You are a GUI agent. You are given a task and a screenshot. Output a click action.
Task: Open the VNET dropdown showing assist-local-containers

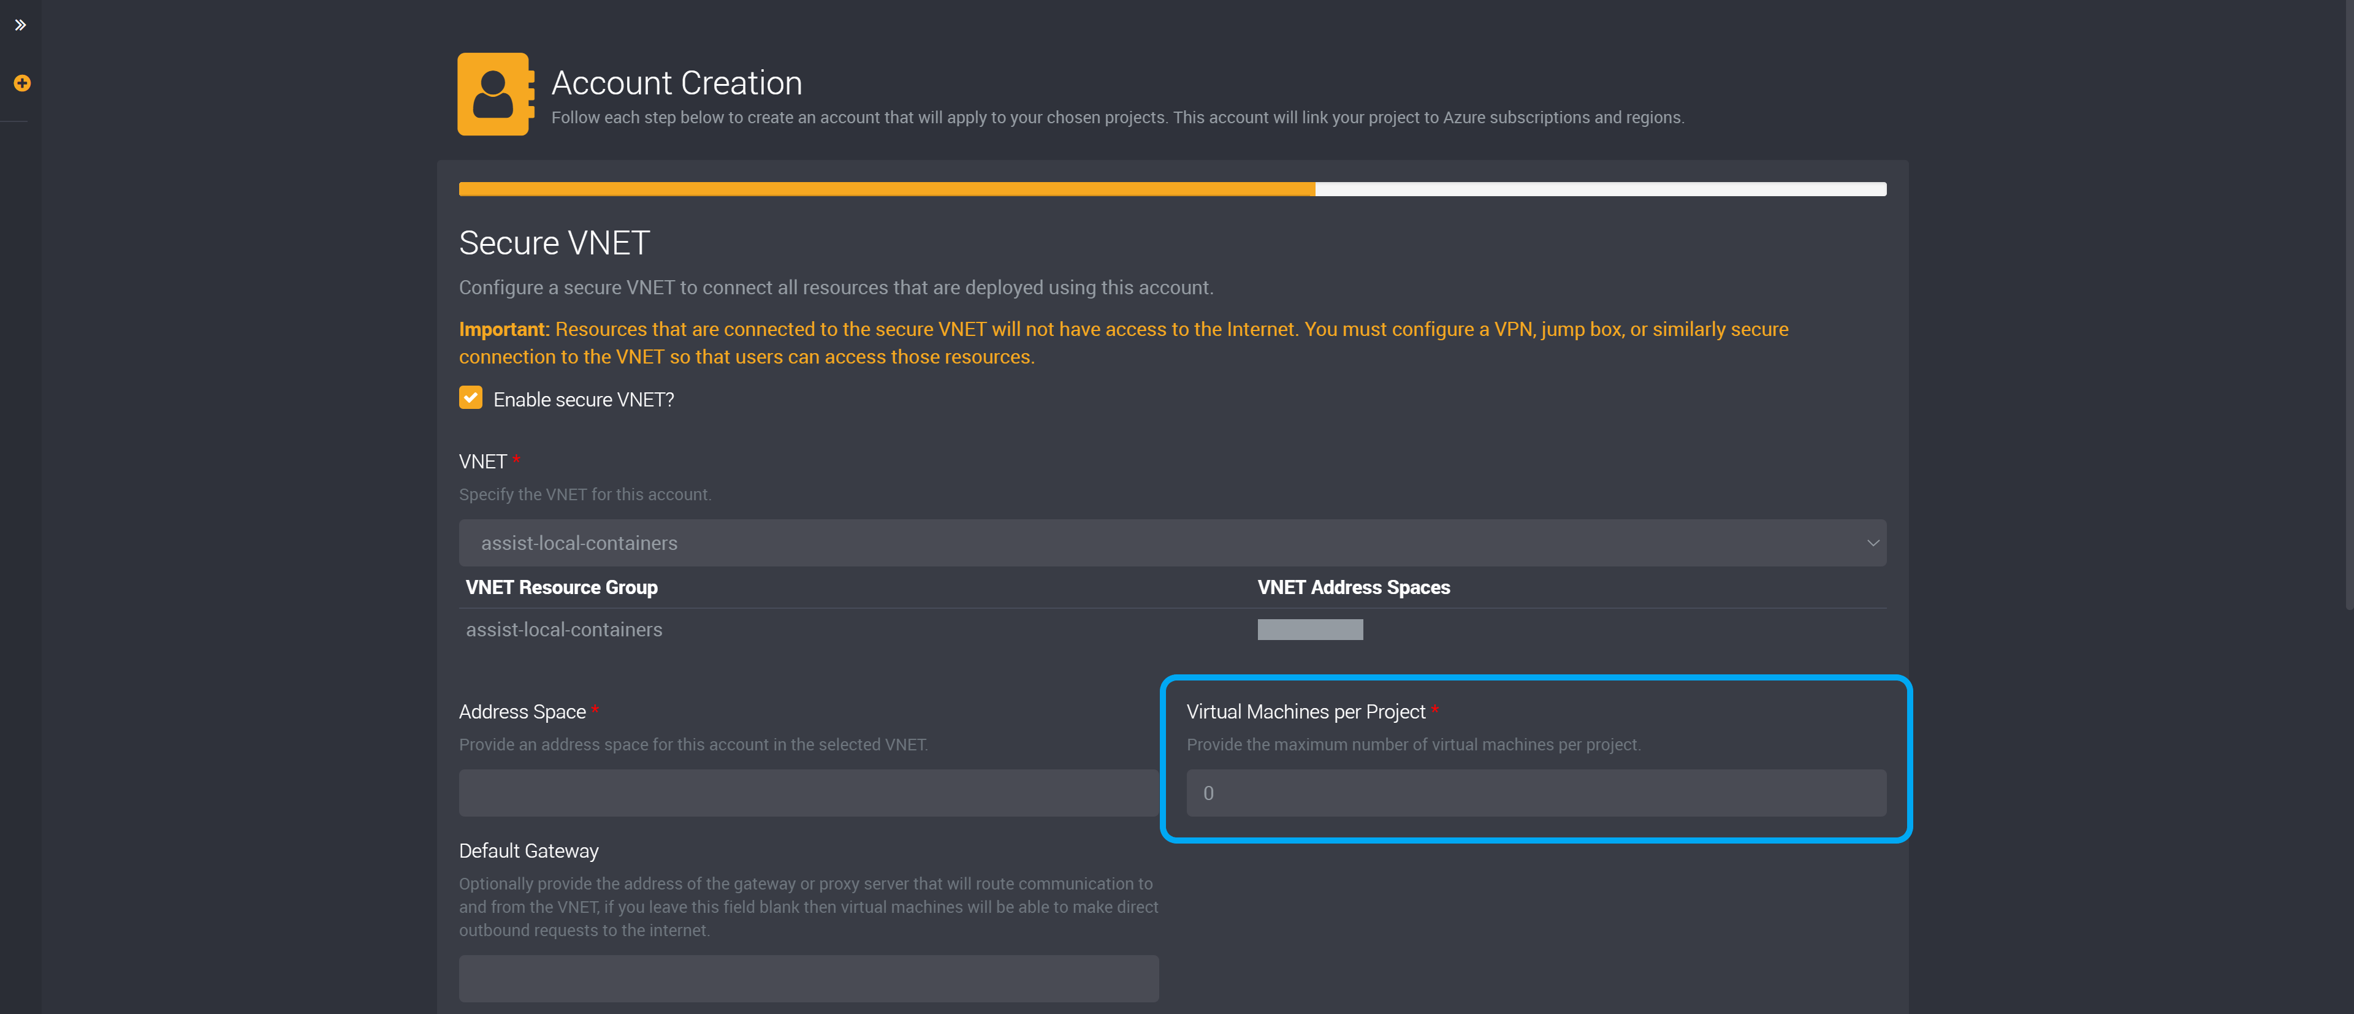1171,543
